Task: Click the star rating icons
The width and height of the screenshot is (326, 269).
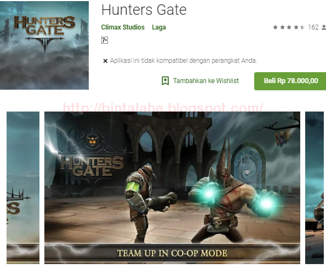Action: (x=289, y=27)
